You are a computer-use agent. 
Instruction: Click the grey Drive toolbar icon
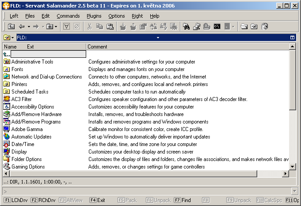click(227, 26)
